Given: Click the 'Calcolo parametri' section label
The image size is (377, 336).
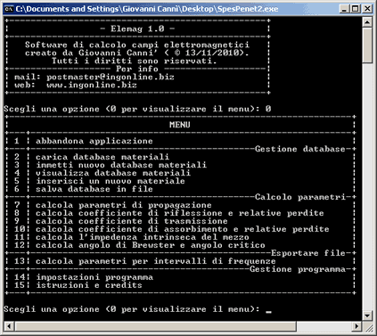Looking at the screenshot, I should coord(300,197).
